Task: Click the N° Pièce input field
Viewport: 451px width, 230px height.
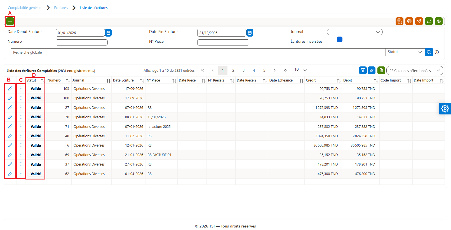Action: [x=223, y=42]
